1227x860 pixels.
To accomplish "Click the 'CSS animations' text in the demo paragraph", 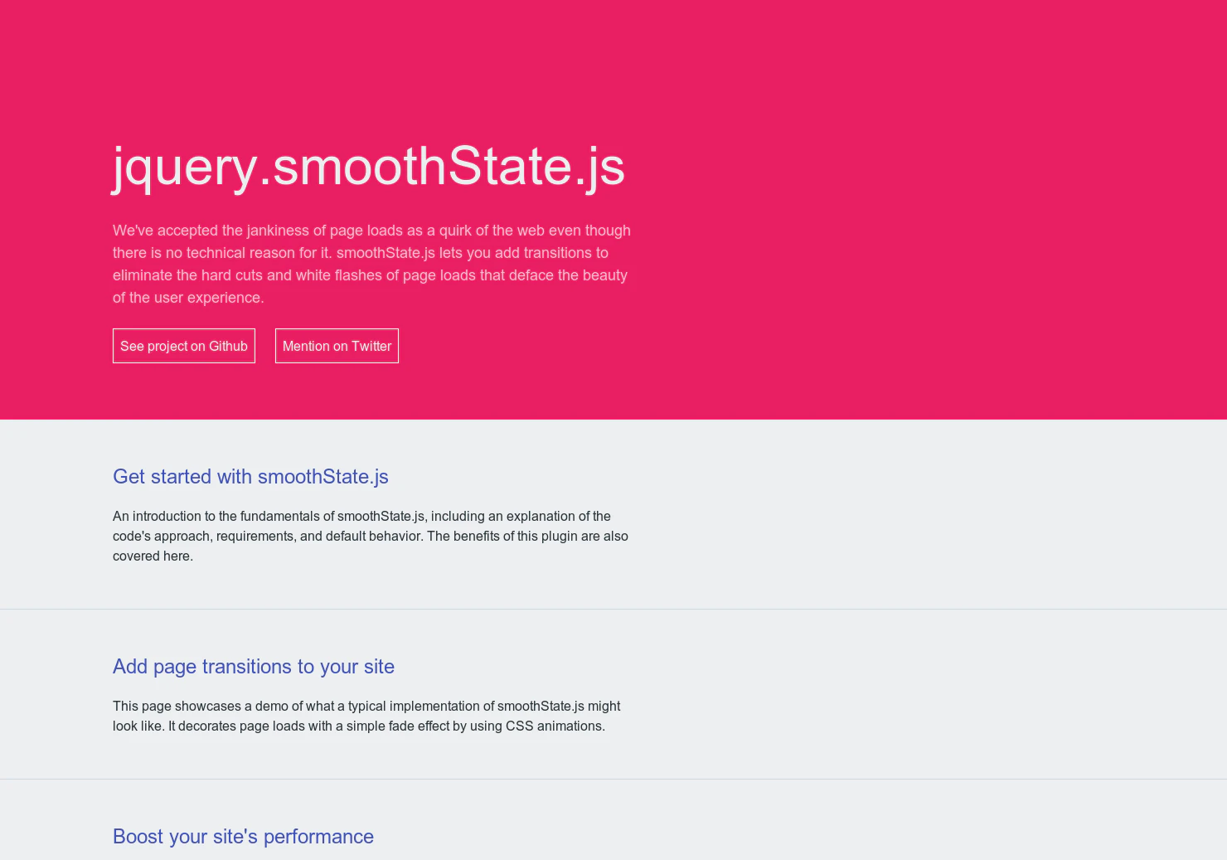I will click(x=555, y=726).
